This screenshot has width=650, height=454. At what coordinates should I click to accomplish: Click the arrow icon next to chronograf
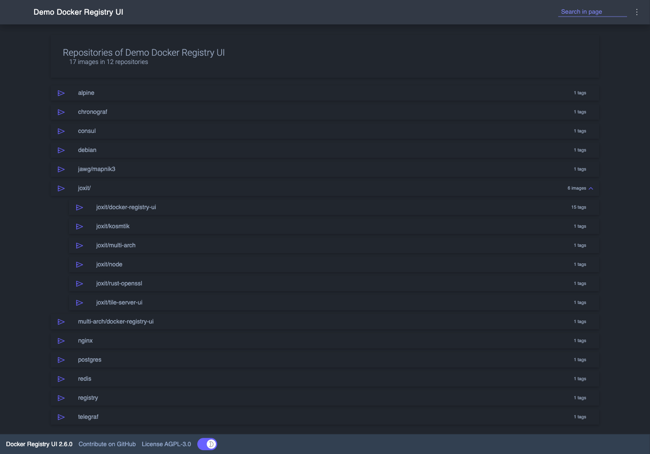(61, 112)
